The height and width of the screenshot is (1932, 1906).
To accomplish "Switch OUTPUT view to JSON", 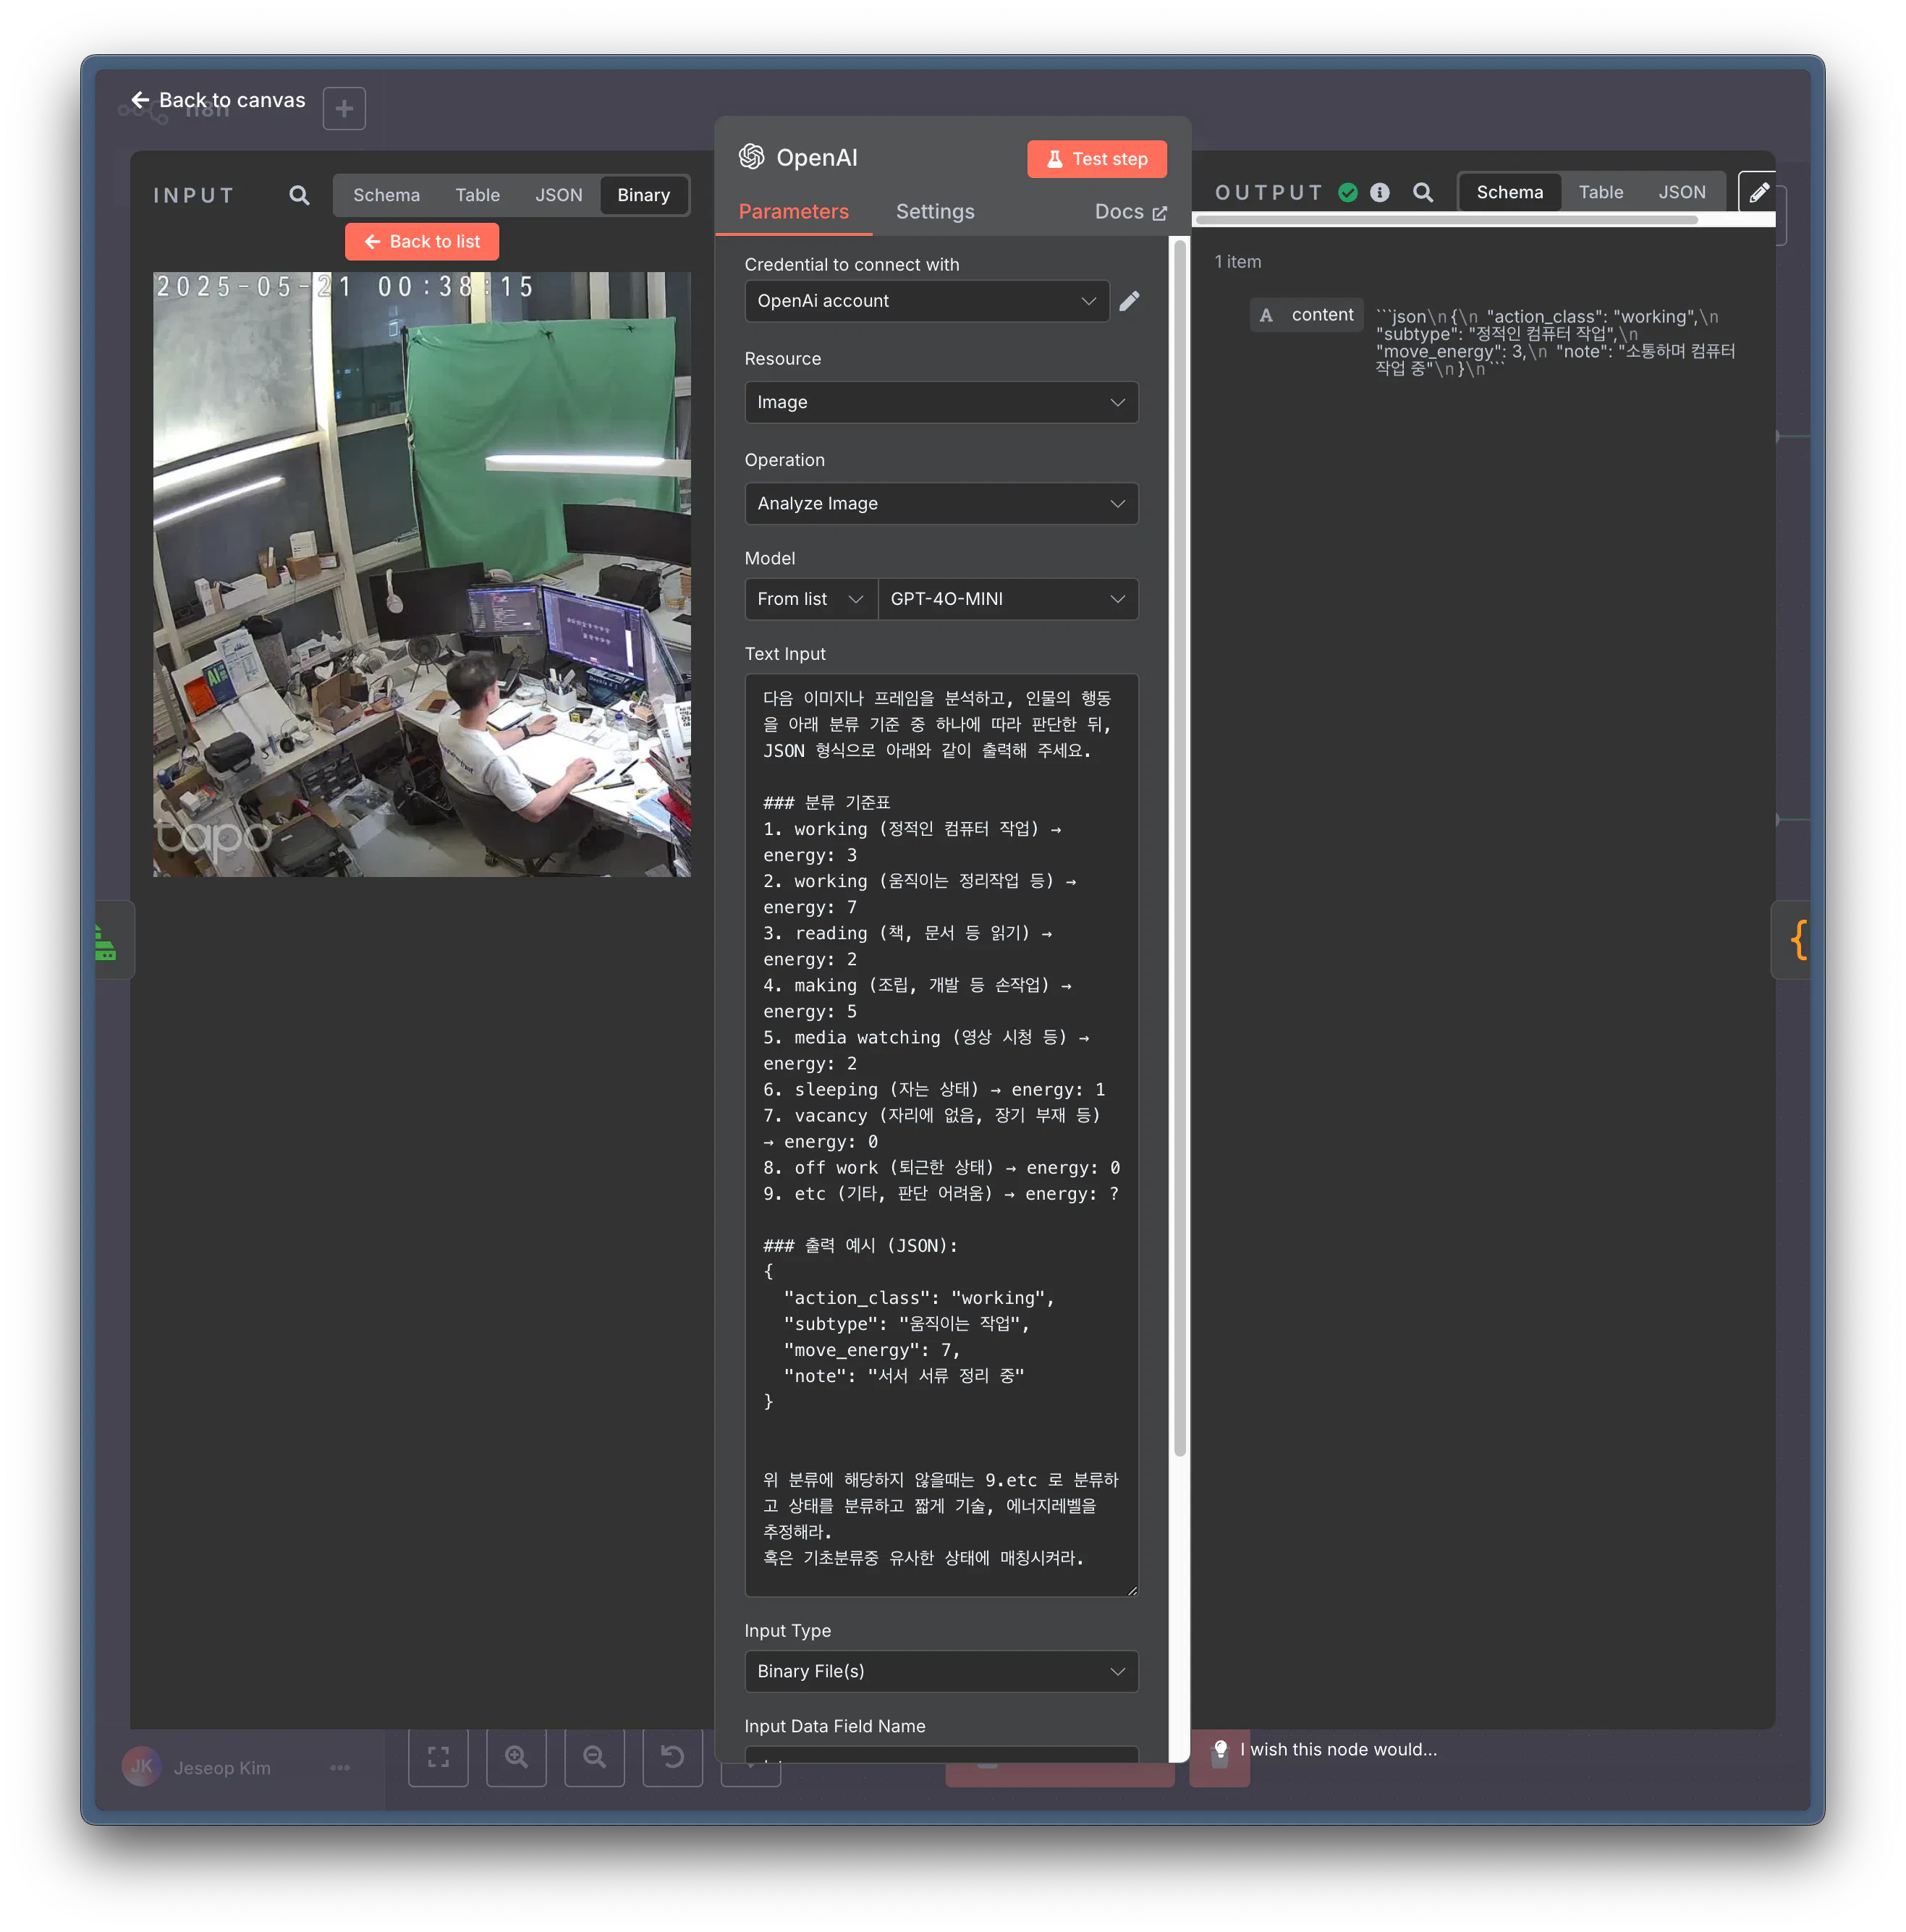I will click(1681, 192).
